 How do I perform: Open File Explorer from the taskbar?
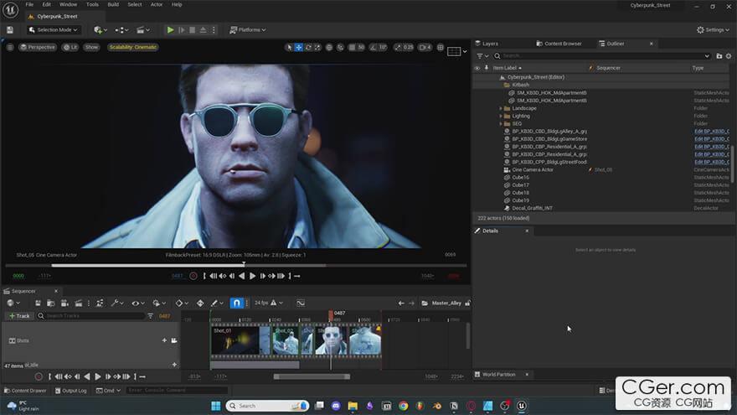[x=353, y=406]
